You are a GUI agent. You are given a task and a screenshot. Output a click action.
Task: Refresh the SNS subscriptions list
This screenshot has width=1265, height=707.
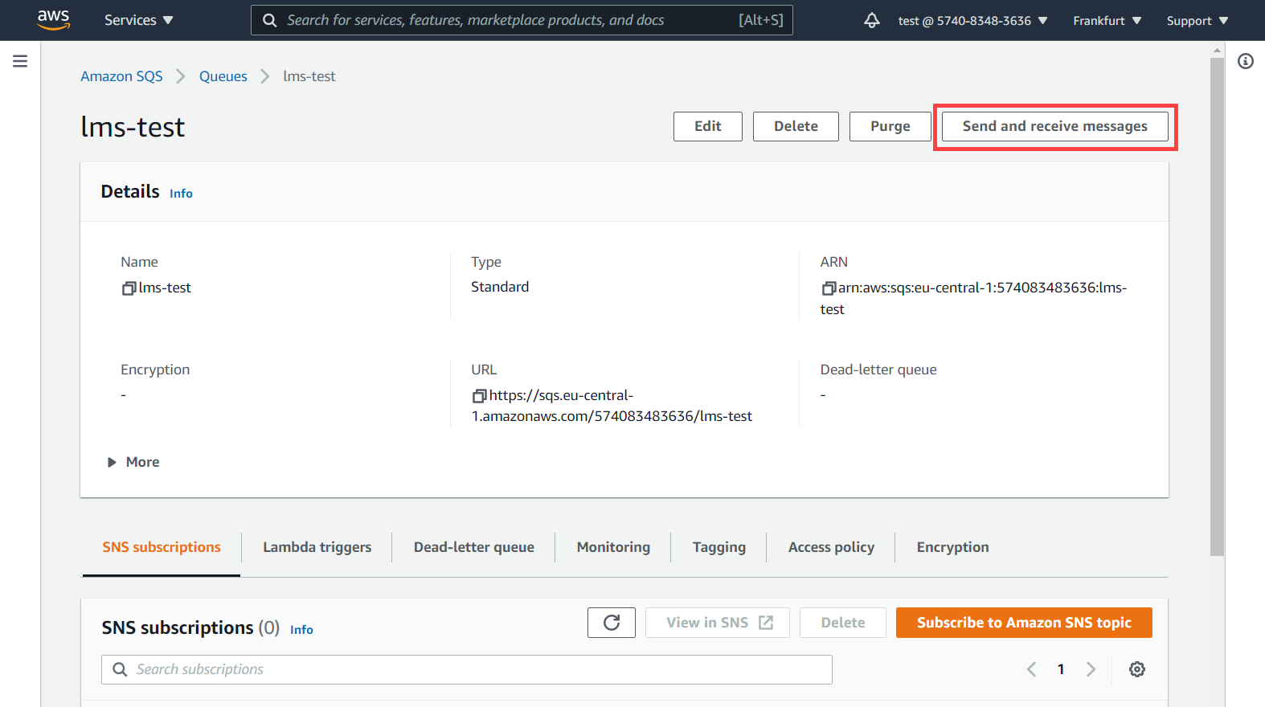[x=612, y=623]
